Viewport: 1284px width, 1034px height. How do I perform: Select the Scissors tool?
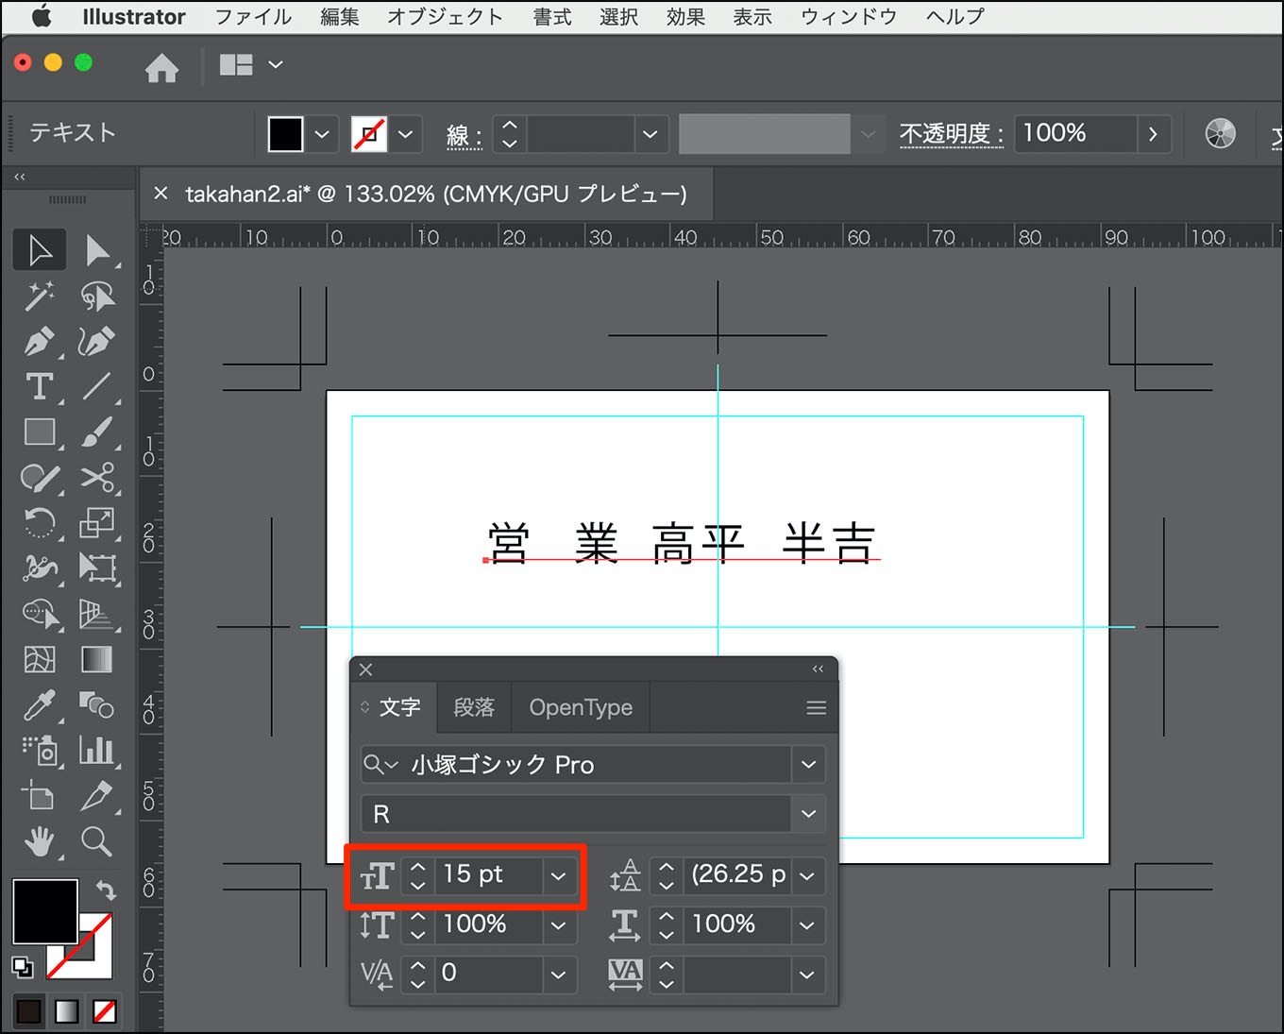pos(98,478)
